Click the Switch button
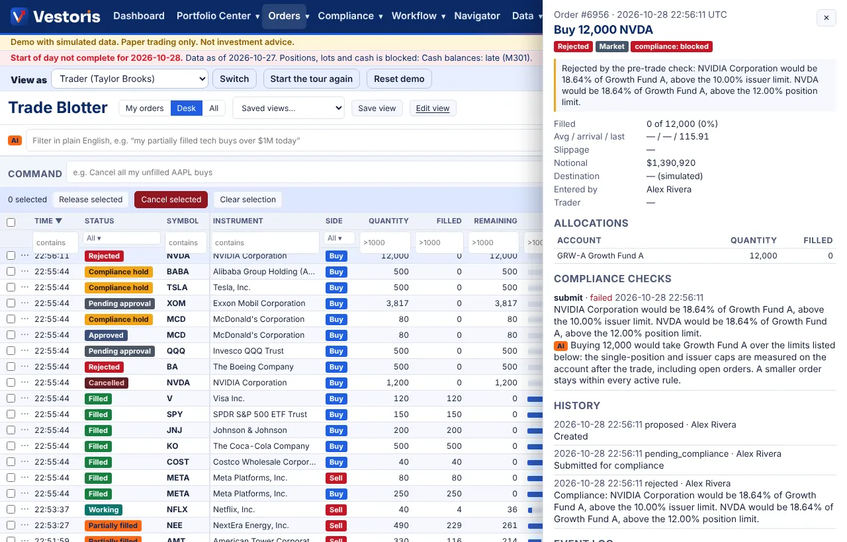Screen dimensions: 847x542 (234, 79)
